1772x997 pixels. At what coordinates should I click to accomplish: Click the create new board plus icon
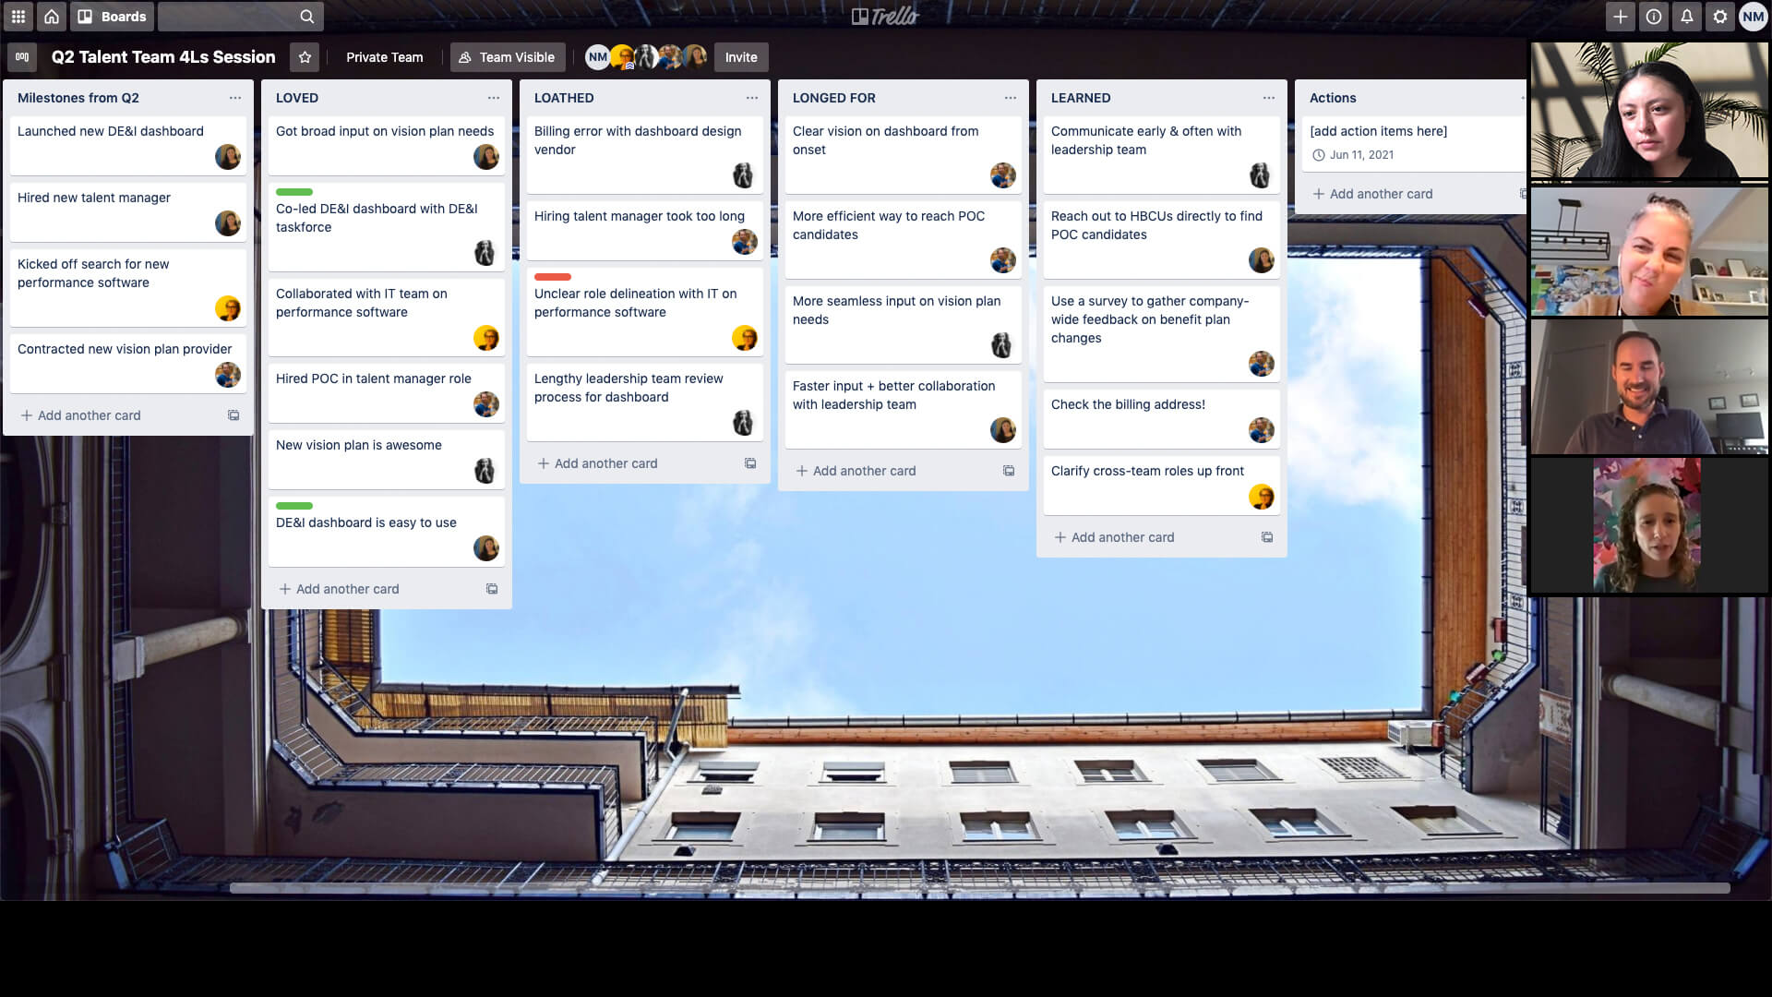1620,16
